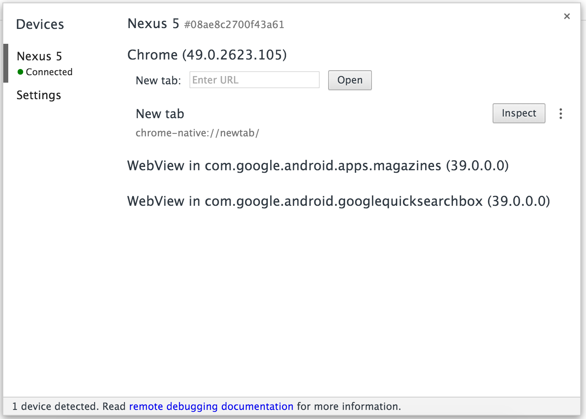Click the green Connected status indicator

point(20,72)
